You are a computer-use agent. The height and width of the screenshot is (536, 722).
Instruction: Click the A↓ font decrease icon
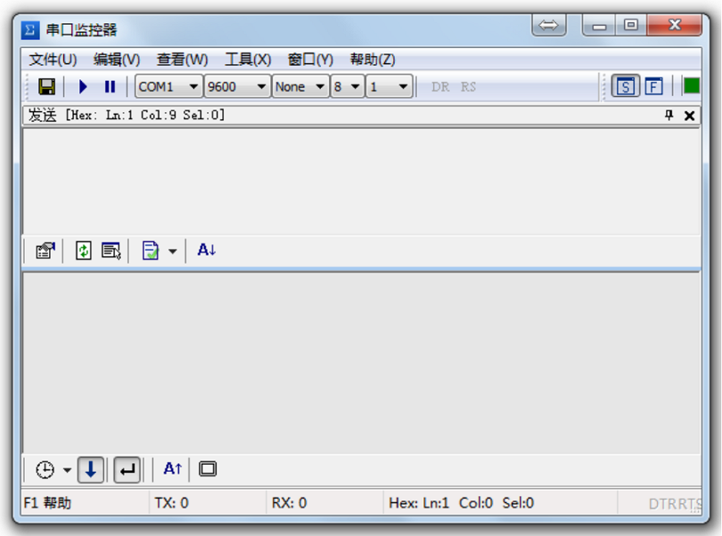click(x=207, y=250)
